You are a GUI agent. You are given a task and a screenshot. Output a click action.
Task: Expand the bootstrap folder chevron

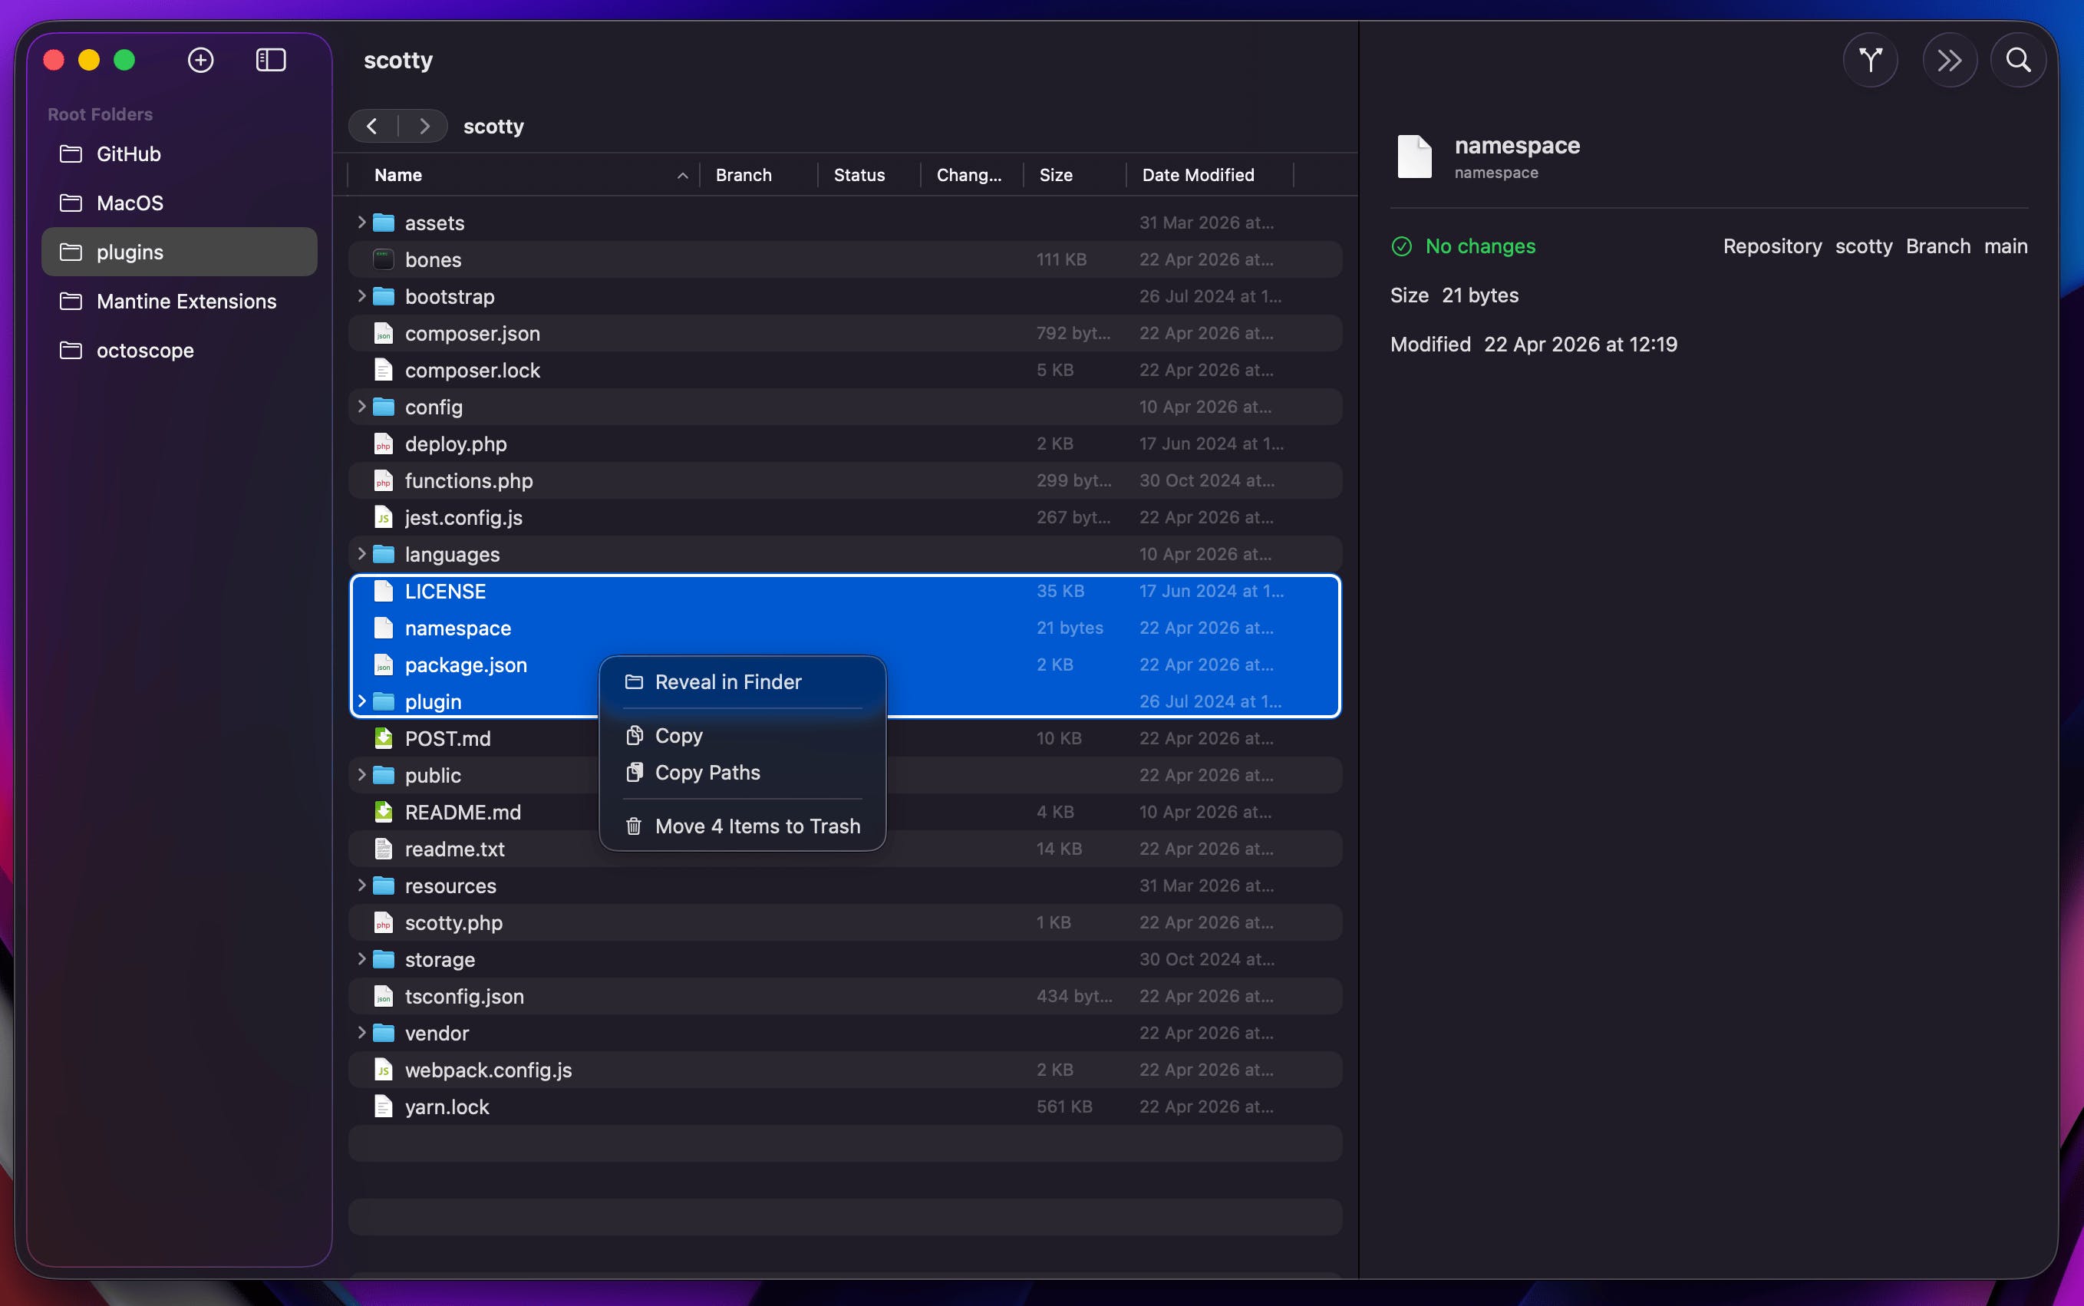point(362,295)
